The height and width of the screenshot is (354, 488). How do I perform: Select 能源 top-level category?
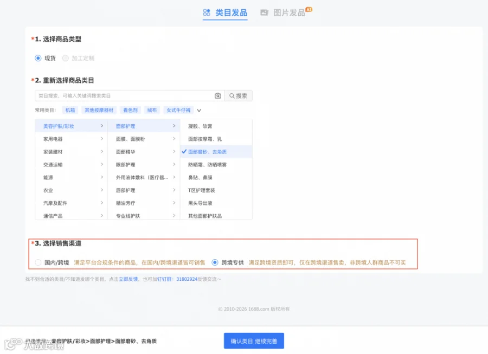[71, 177]
